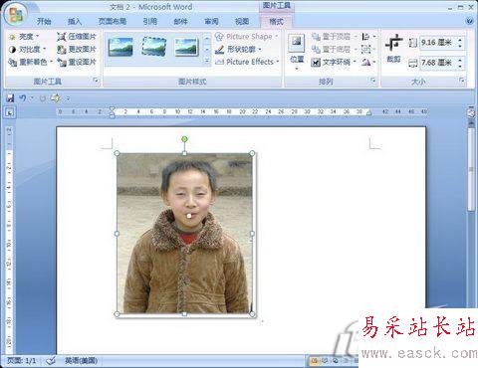Open the 排列 group dialog launcher
The width and height of the screenshot is (478, 368).
pos(373,81)
